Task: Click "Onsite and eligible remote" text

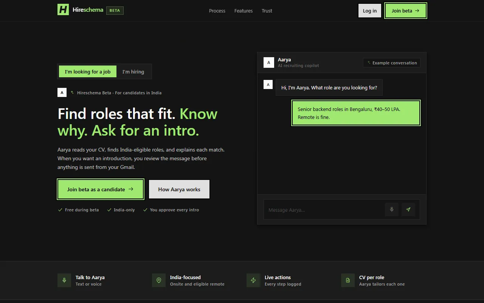Action: click(x=197, y=284)
